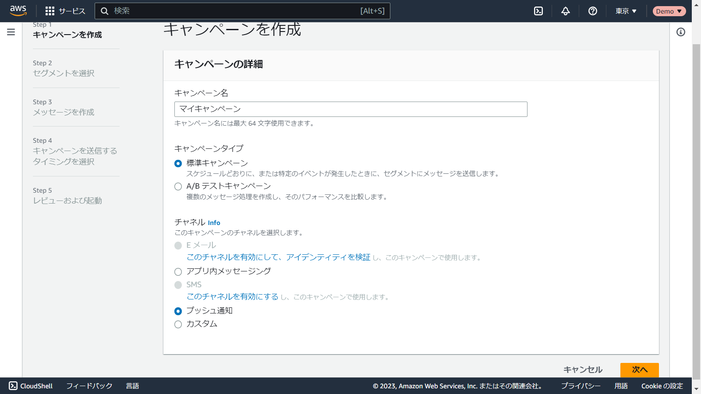Click the AWS logo home icon
701x394 pixels.
pos(18,11)
